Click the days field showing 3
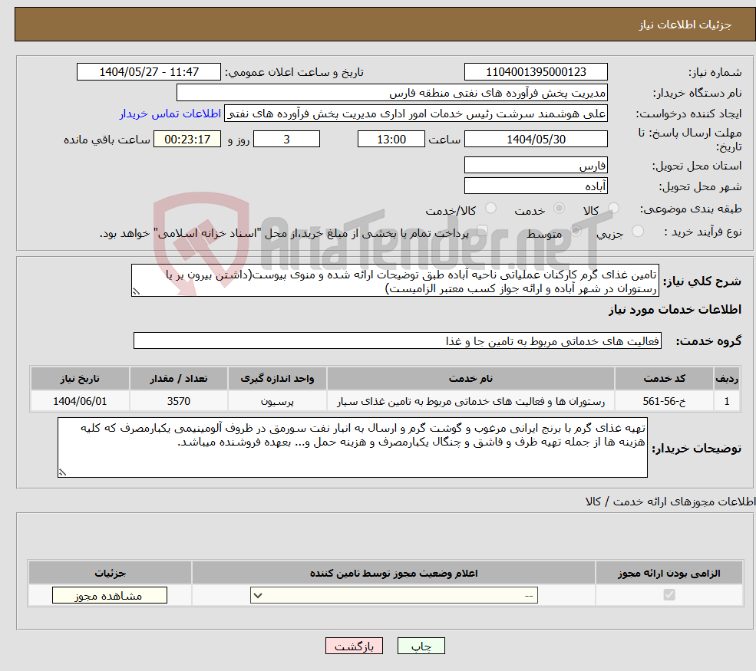 tap(286, 139)
